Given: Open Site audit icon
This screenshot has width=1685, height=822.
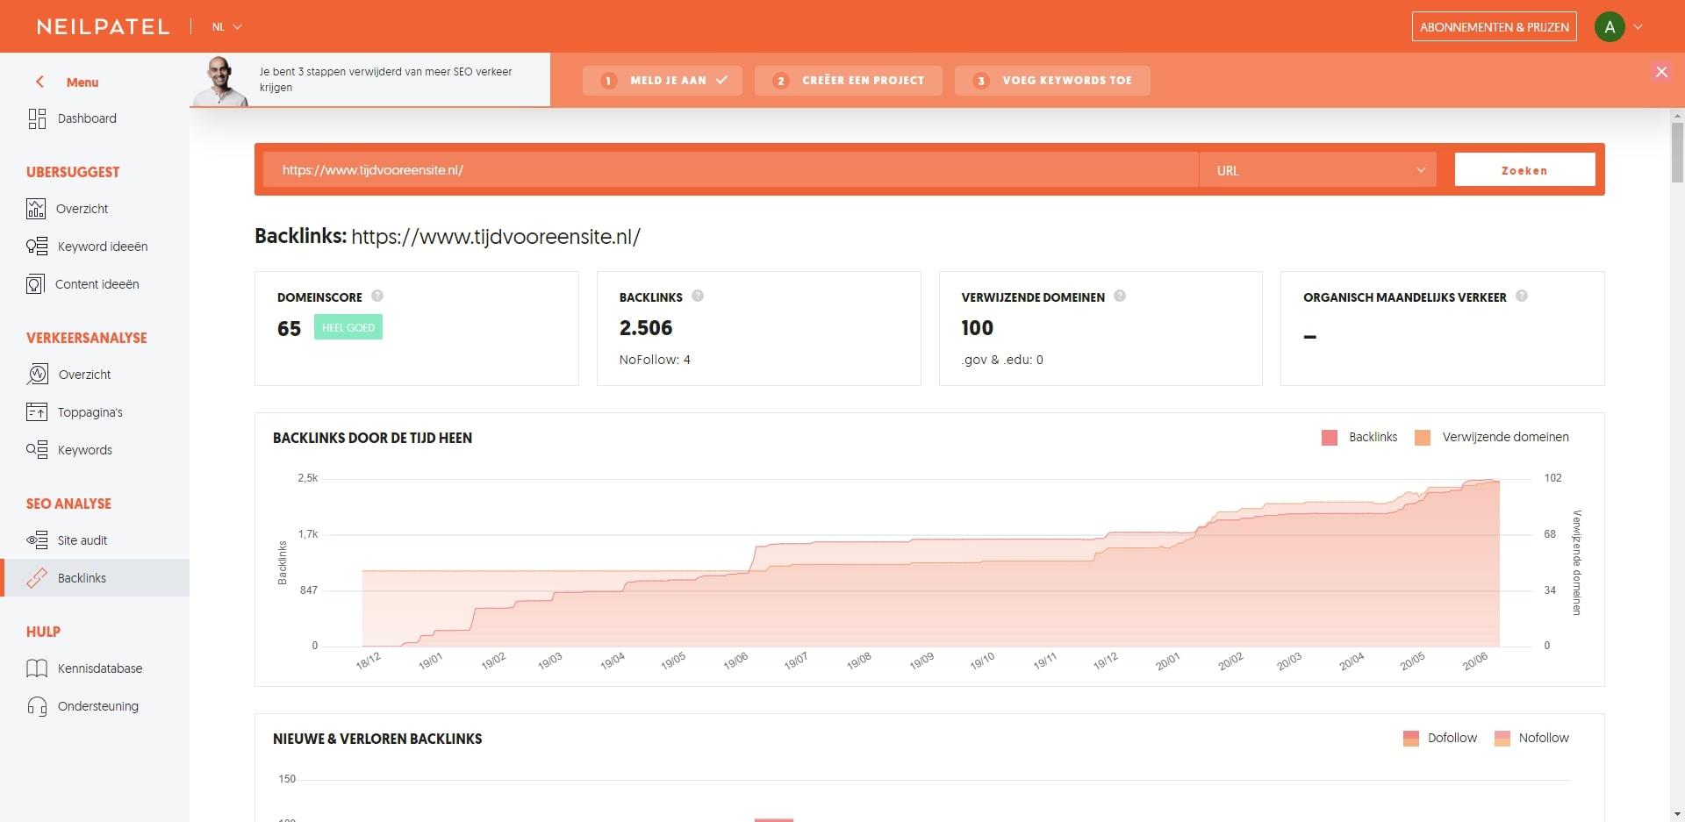Looking at the screenshot, I should coord(37,540).
